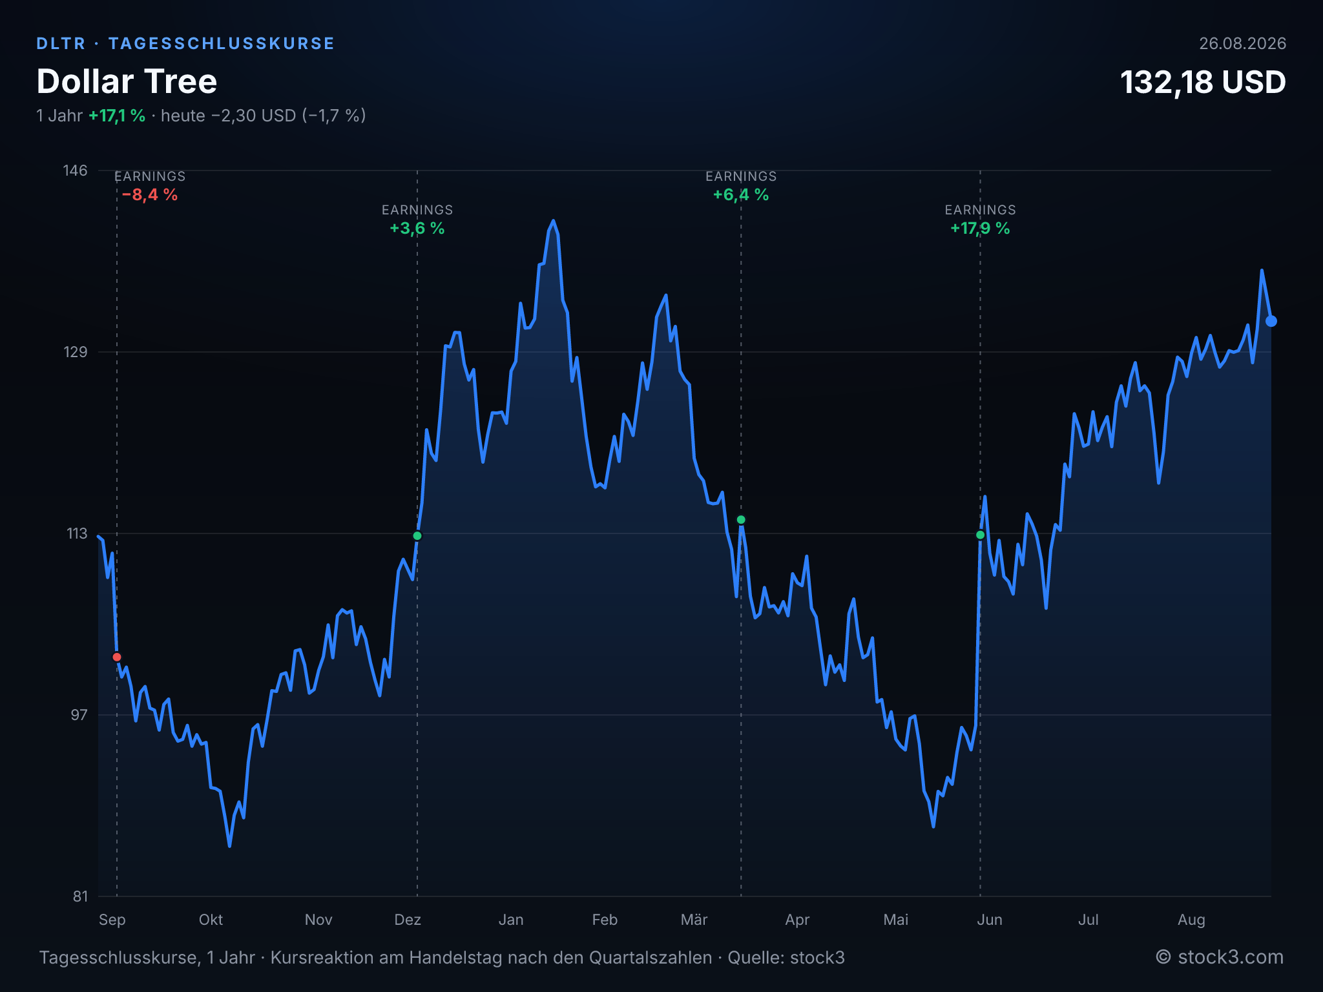The height and width of the screenshot is (992, 1323).
Task: Select the "Okt" month label
Action: pyautogui.click(x=211, y=920)
